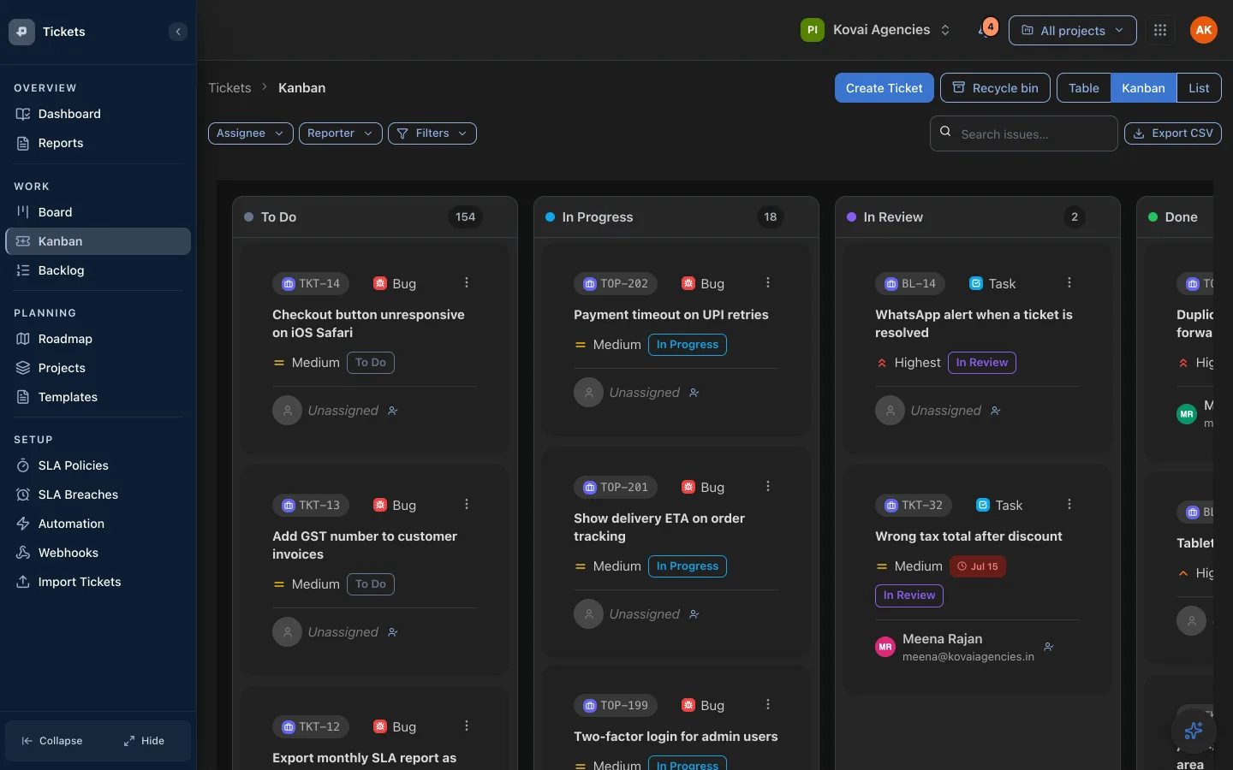Open more options for TKT-14 card
This screenshot has width=1233, height=770.
tap(467, 282)
